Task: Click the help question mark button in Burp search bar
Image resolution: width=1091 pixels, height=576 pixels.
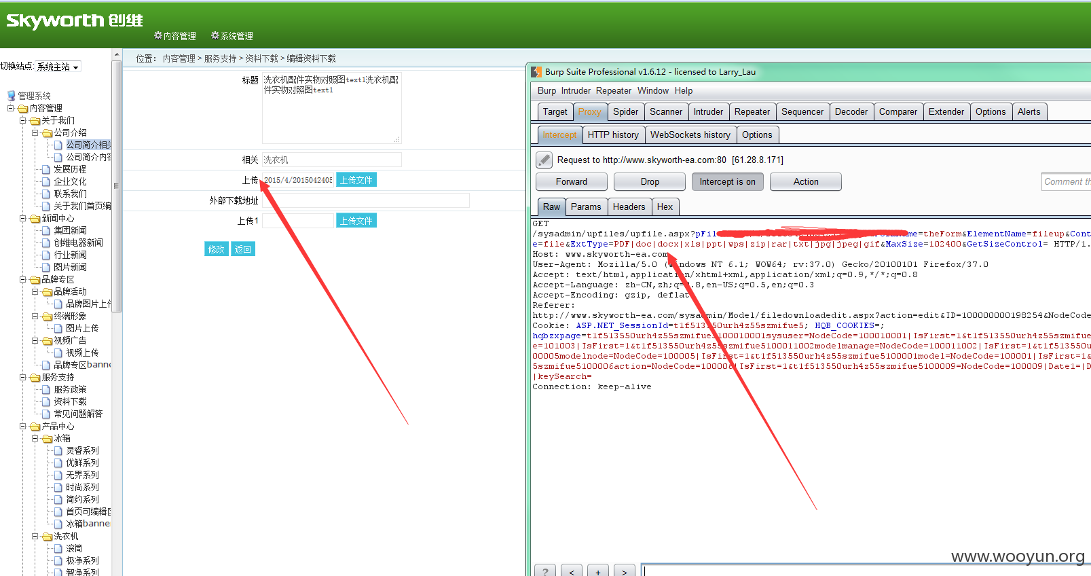Action: 545,571
